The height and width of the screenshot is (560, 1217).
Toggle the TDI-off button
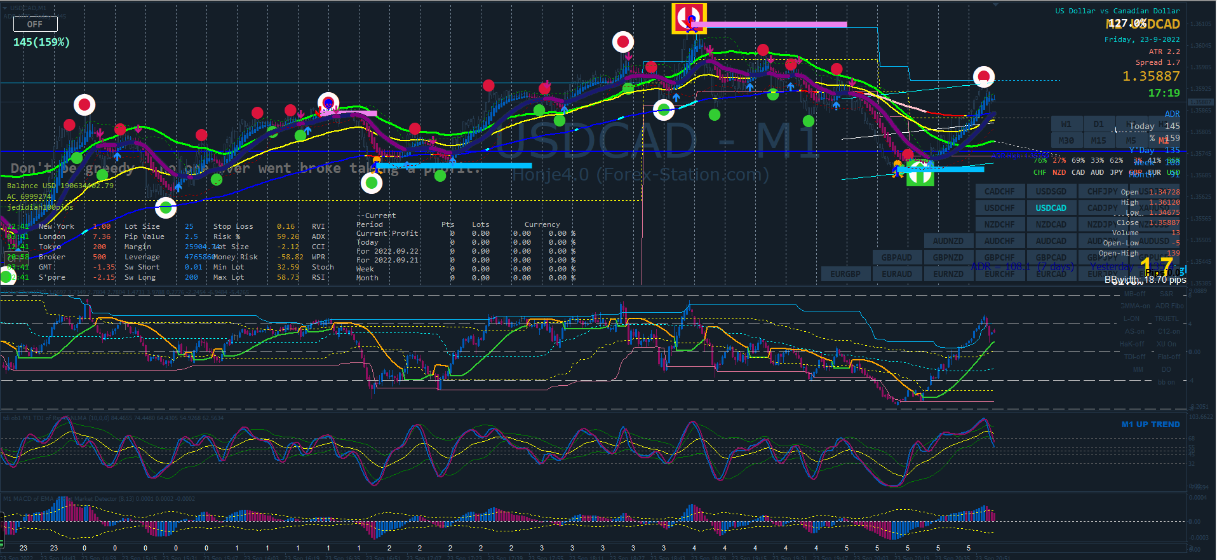[1134, 357]
